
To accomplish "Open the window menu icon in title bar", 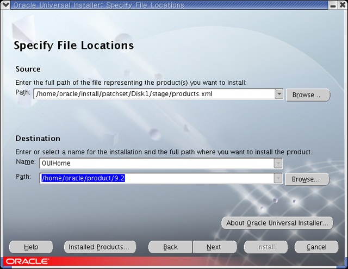I will [x=5, y=5].
